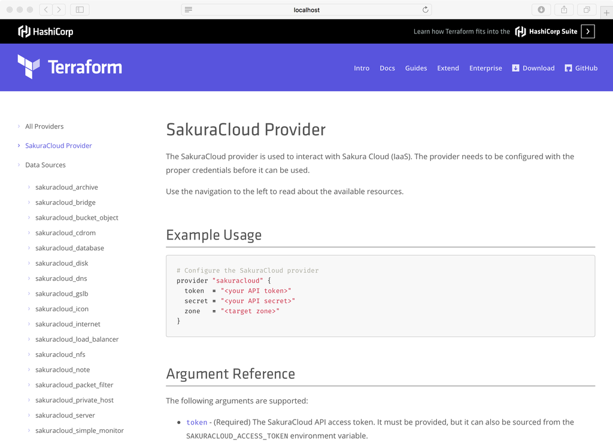Screen dimensions: 613x443
Task: Open sakuracloud_simple_monitor data source
Action: [80, 431]
